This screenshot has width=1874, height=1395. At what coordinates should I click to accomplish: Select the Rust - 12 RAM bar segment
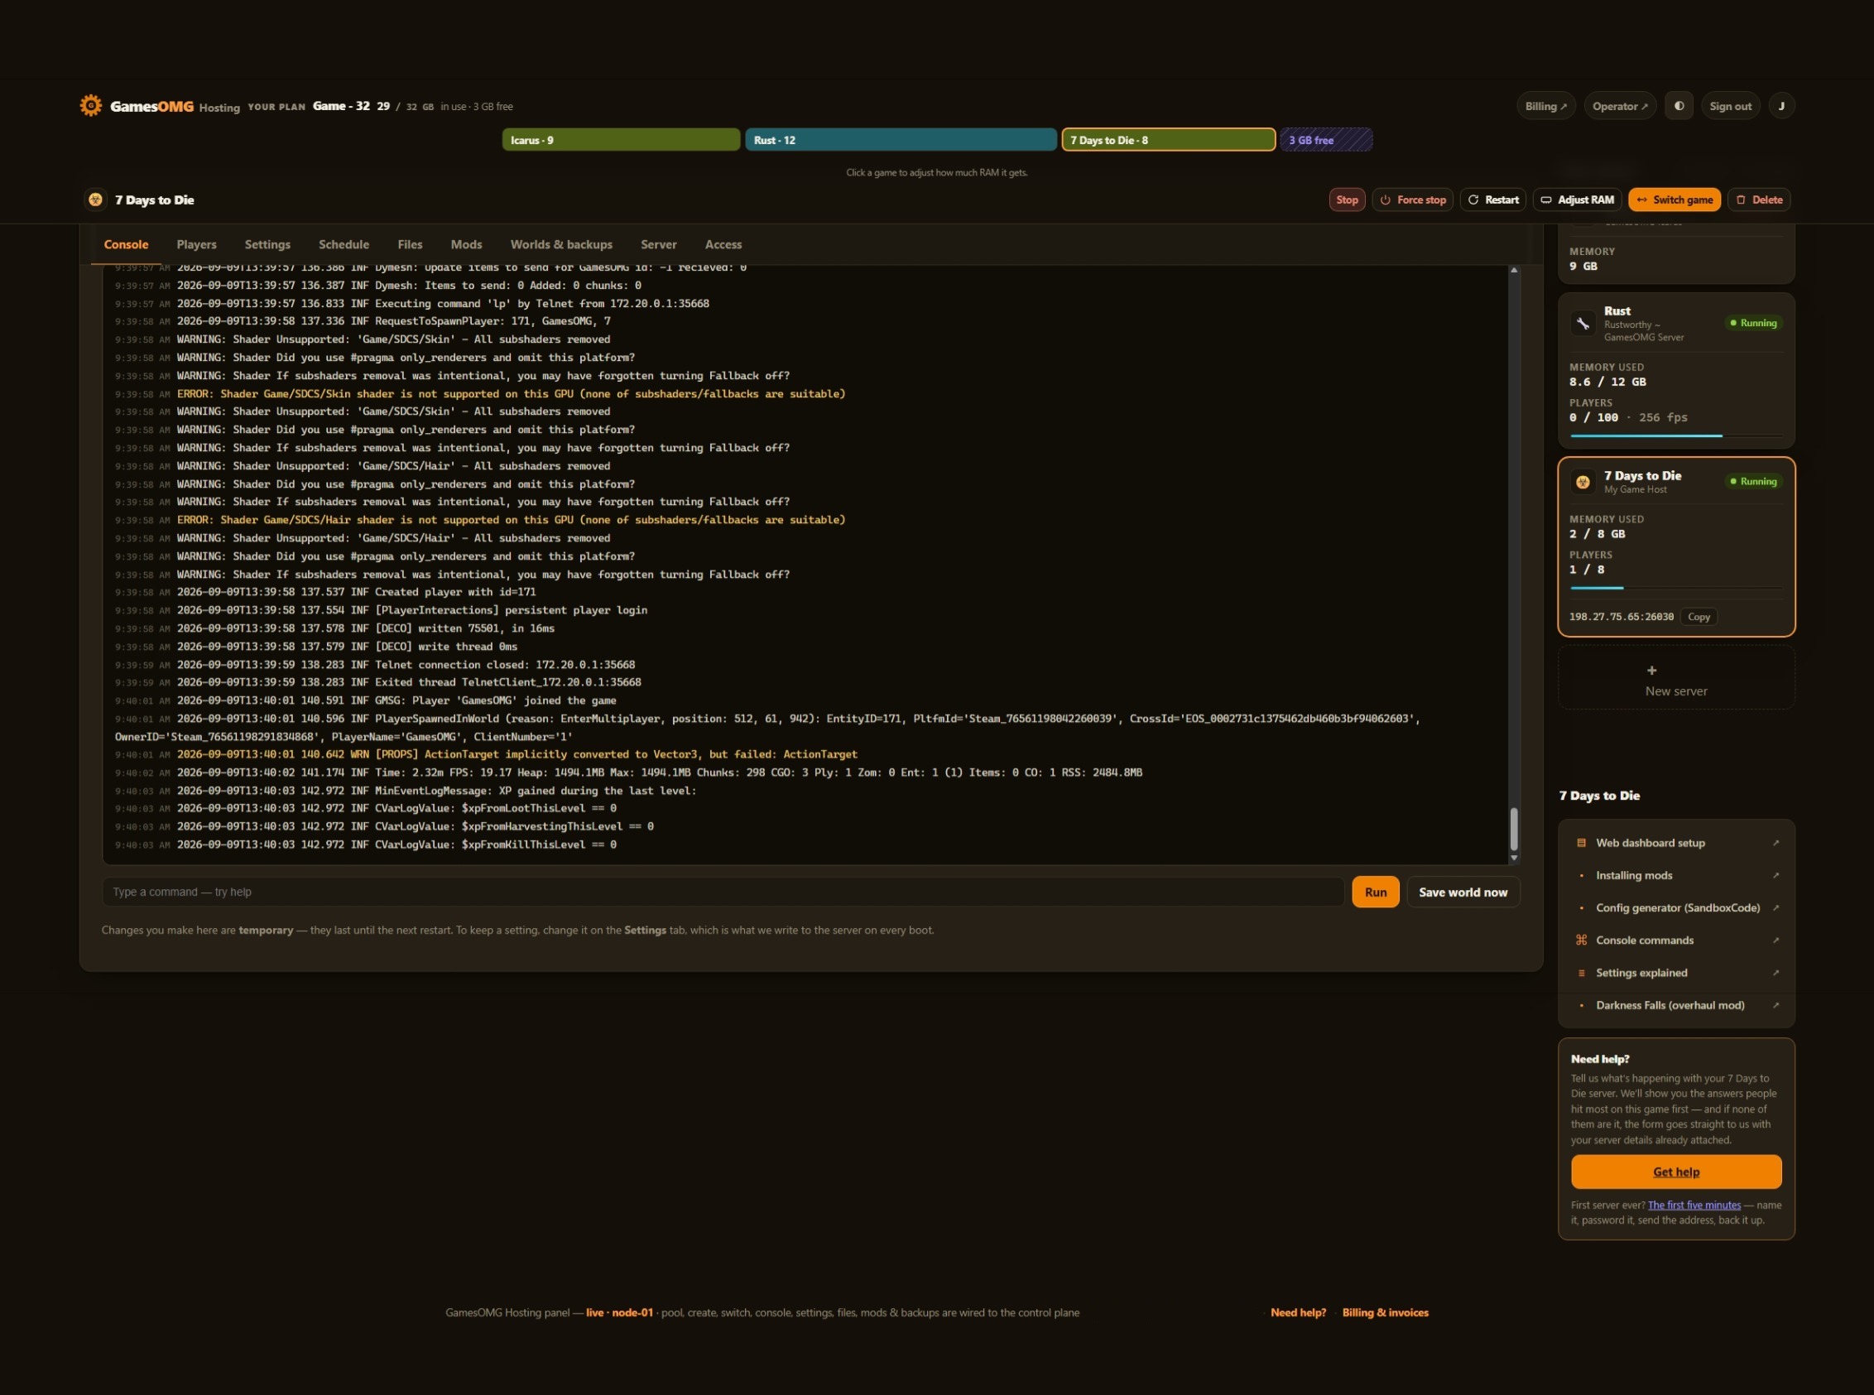pos(901,139)
